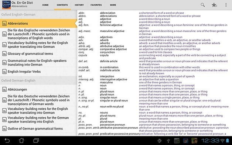Click the 'interrog. adj.' abbreviation entry
The height and width of the screenshot is (145, 232).
tap(86, 79)
